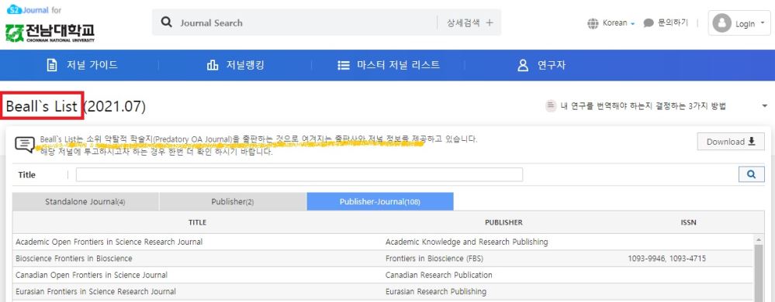This screenshot has height=302, width=775.
Task: Click the user avatar icon
Action: [721, 23]
